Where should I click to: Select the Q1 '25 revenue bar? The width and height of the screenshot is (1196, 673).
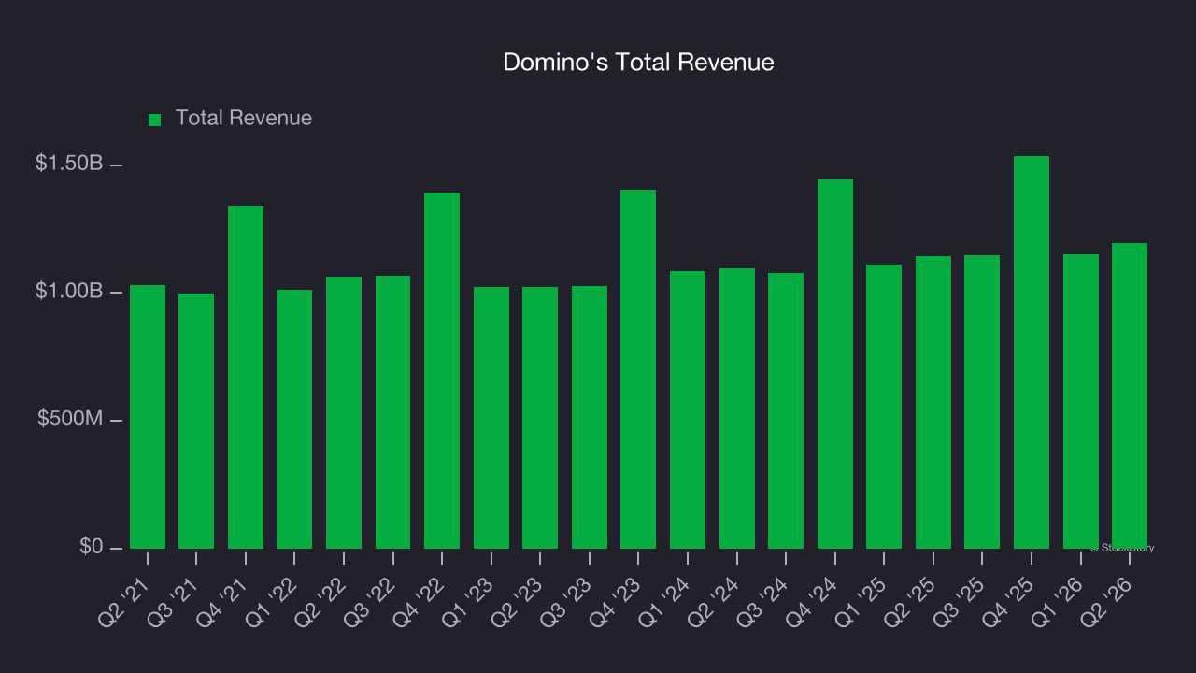[x=884, y=407]
